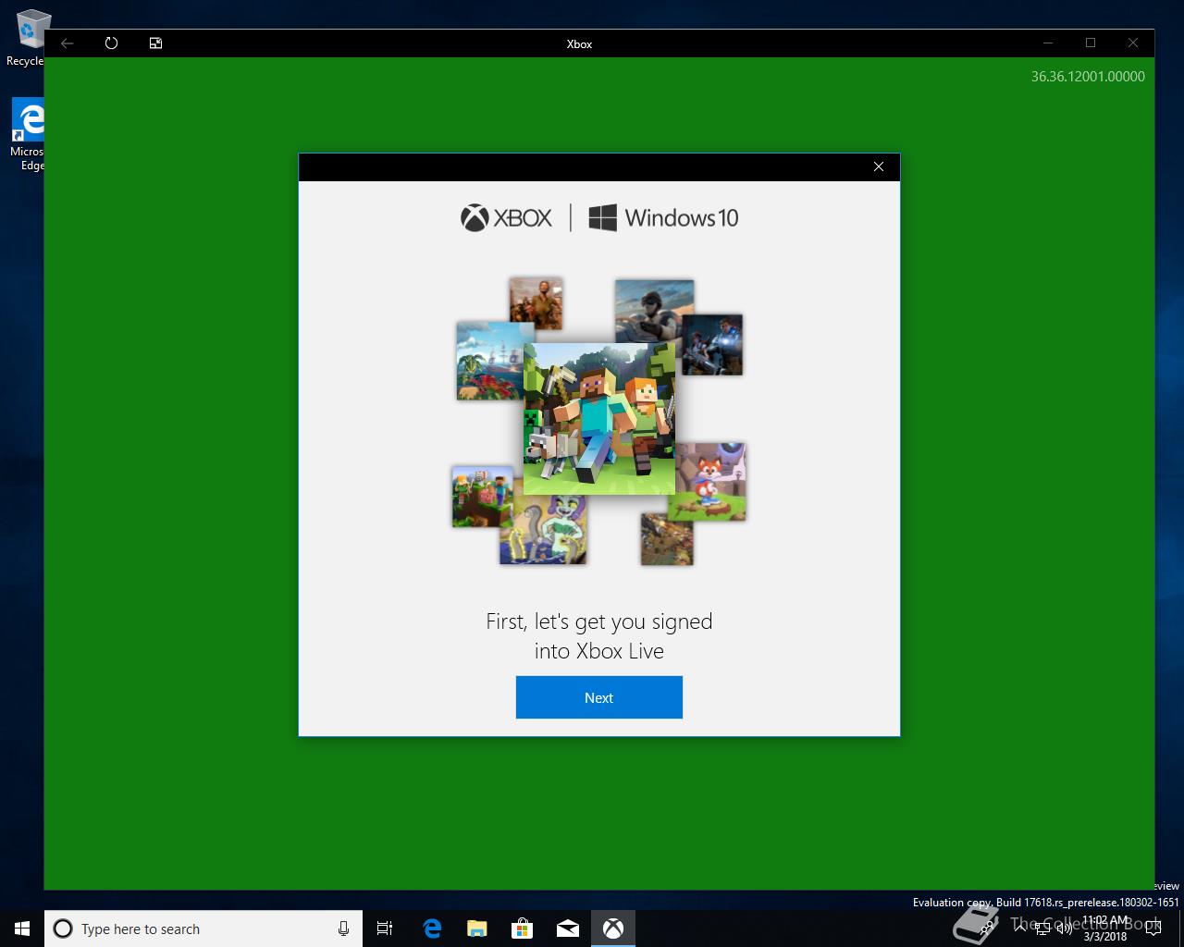Refresh the Xbox app with the reload icon
This screenshot has height=947, width=1184.
pos(111,43)
